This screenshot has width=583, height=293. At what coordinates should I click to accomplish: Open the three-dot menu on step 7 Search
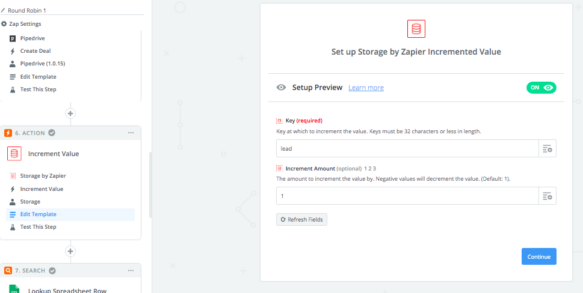click(x=131, y=270)
